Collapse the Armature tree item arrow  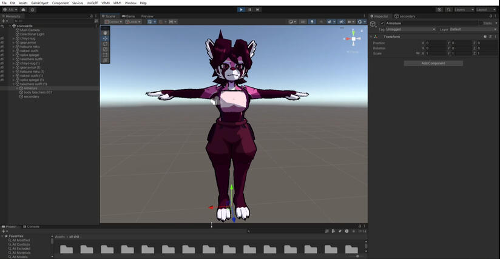pyautogui.click(x=17, y=88)
